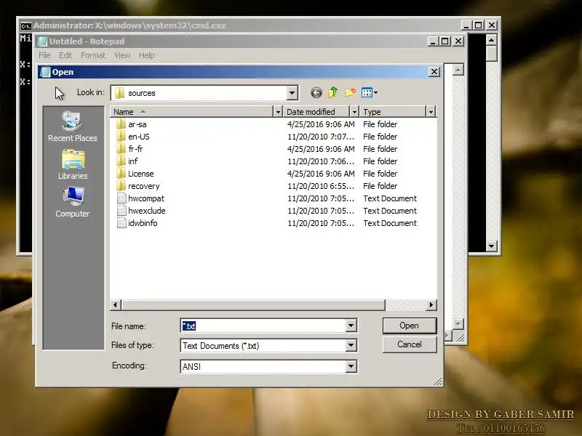The width and height of the screenshot is (582, 436).
Task: Click the Open button in the dialog
Action: coord(410,326)
